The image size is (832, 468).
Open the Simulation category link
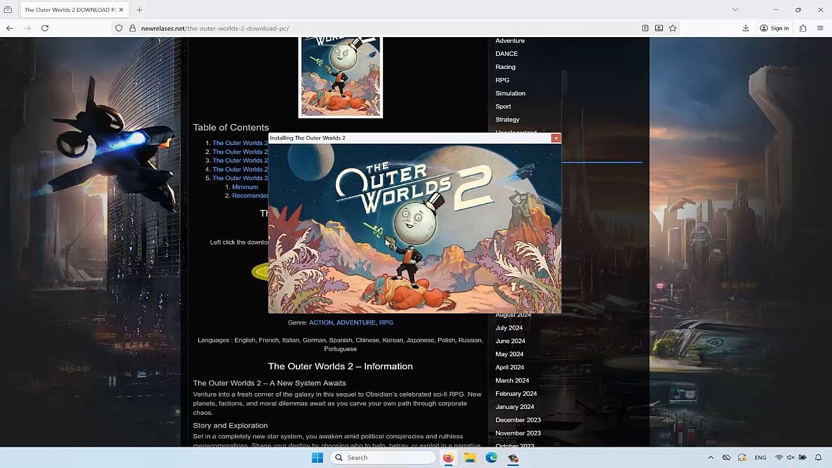(x=510, y=93)
